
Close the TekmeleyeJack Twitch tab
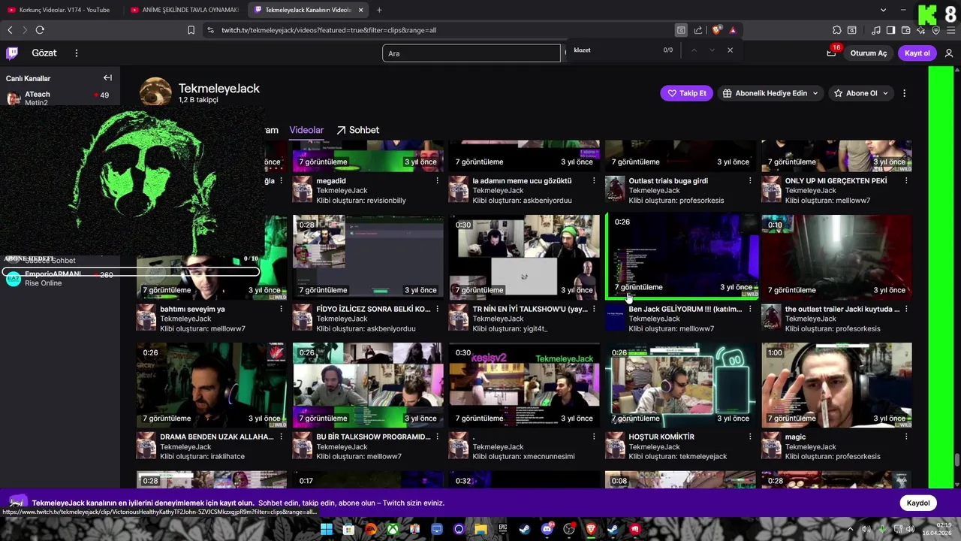[x=360, y=10]
